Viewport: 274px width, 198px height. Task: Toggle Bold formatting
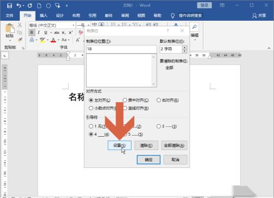point(32,32)
